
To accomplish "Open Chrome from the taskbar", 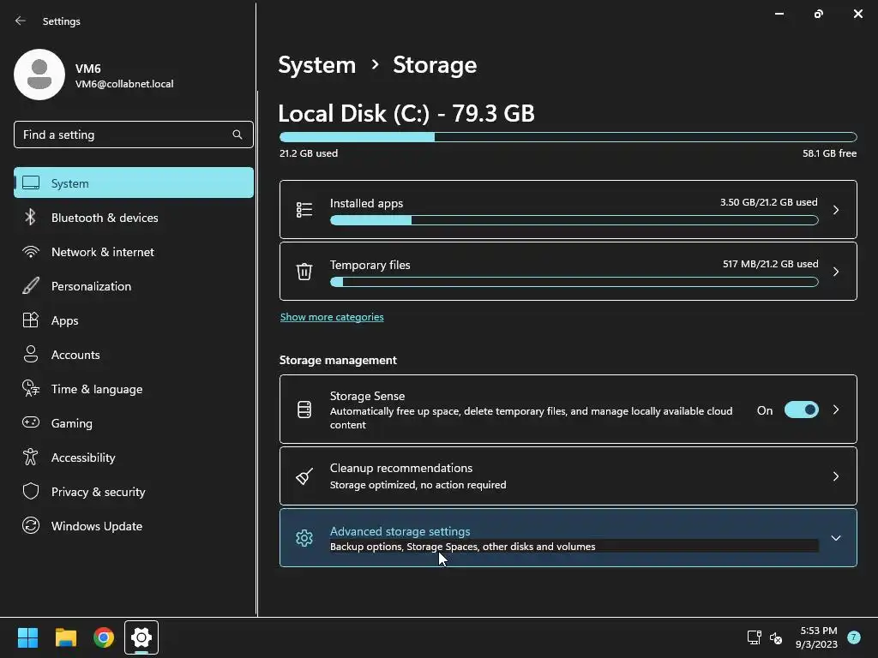I will (x=104, y=637).
